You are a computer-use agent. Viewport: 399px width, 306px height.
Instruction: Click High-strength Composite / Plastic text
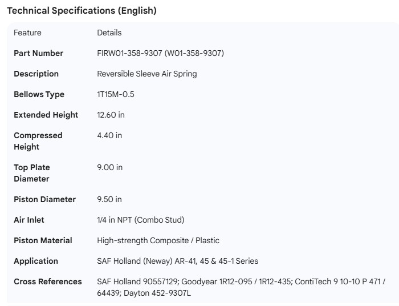pyautogui.click(x=158, y=240)
